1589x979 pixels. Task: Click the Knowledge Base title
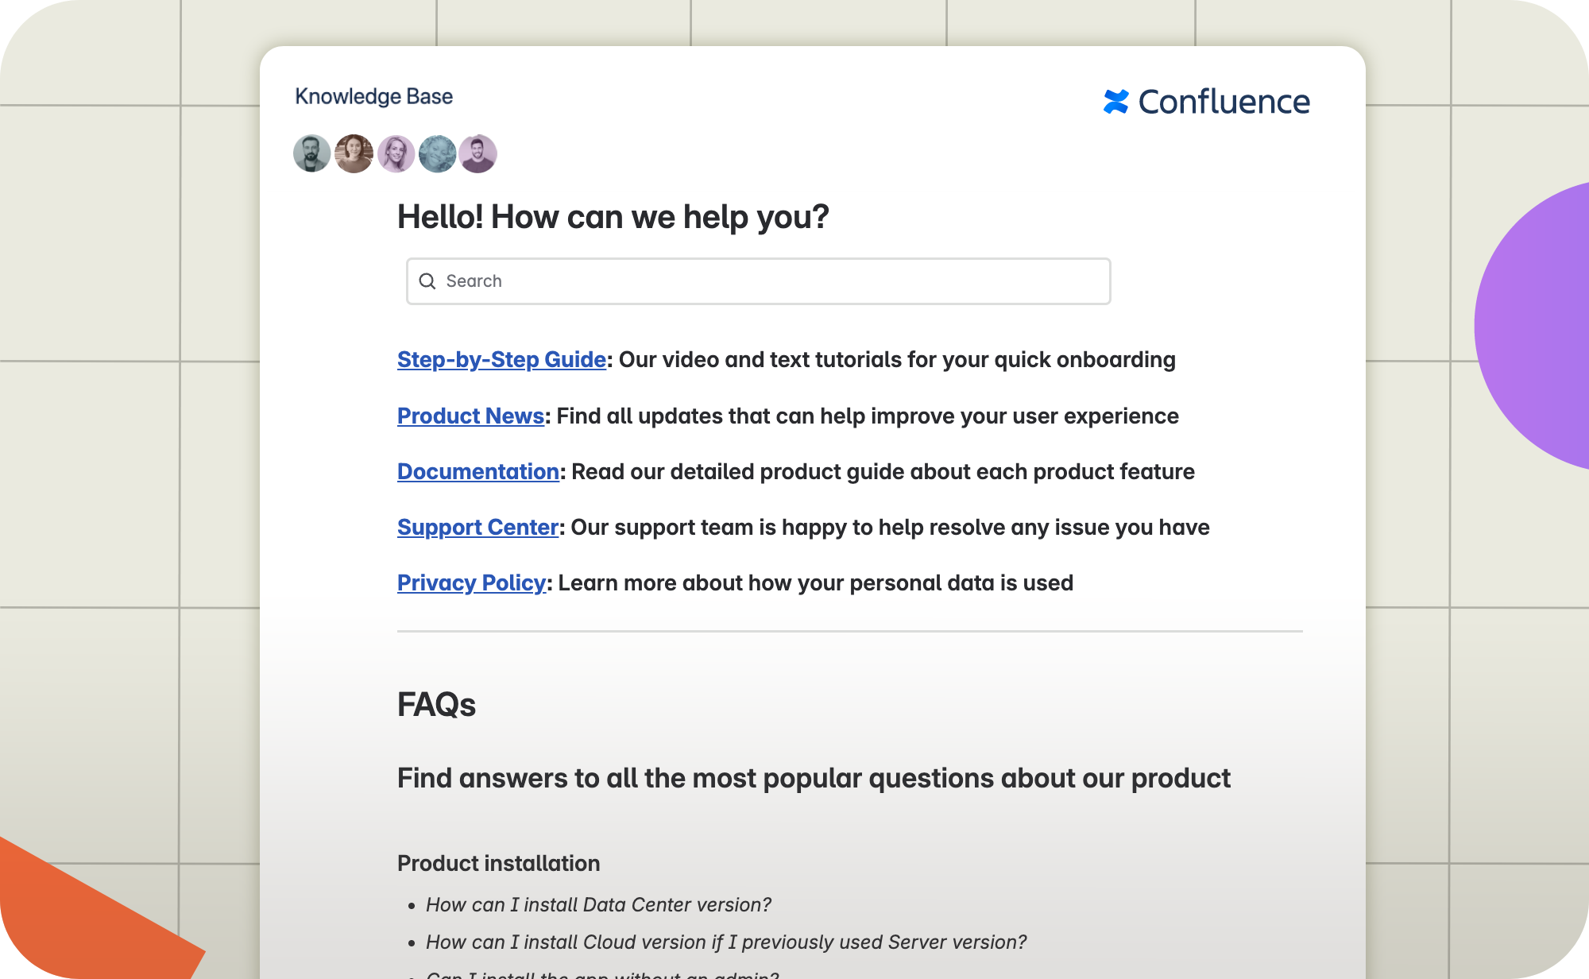click(x=374, y=96)
